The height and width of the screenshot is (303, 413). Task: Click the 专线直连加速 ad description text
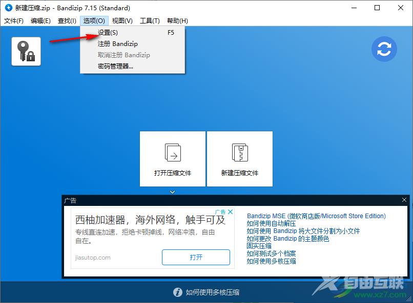tap(145, 236)
